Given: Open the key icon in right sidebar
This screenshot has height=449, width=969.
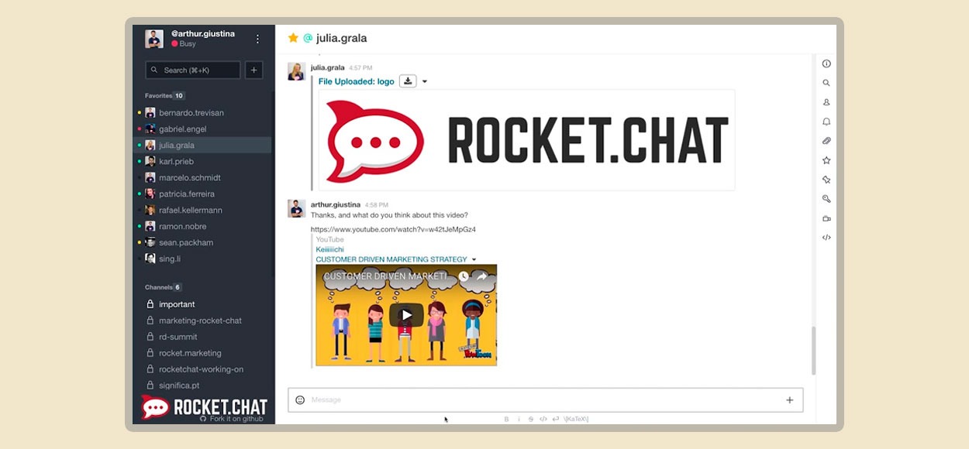Looking at the screenshot, I should pos(826,199).
